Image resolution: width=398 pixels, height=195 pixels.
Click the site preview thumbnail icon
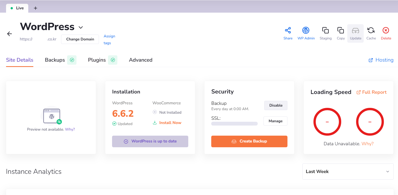point(52,116)
